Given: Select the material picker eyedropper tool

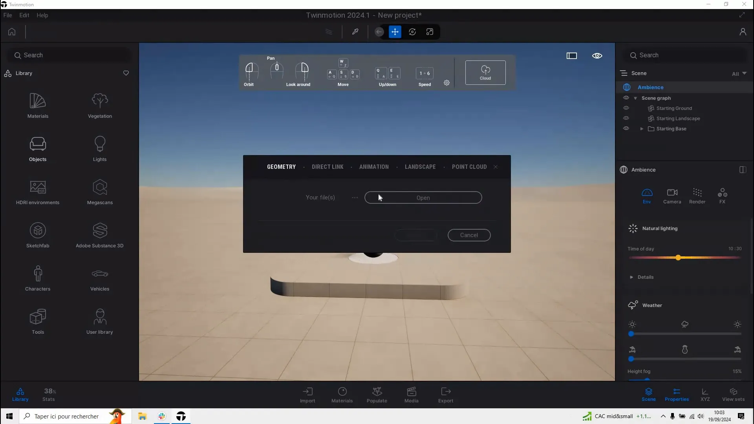Looking at the screenshot, I should coord(355,32).
